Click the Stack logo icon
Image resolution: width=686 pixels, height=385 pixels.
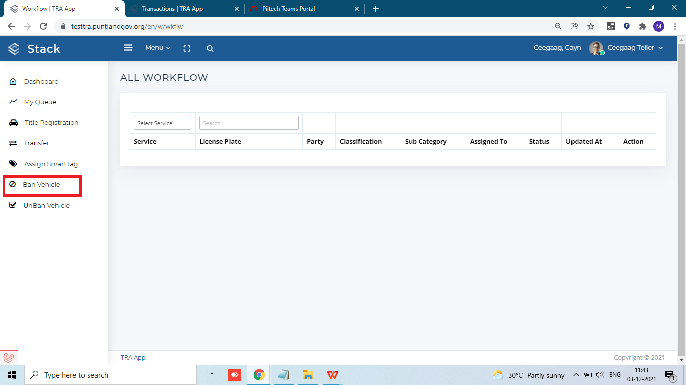14,49
